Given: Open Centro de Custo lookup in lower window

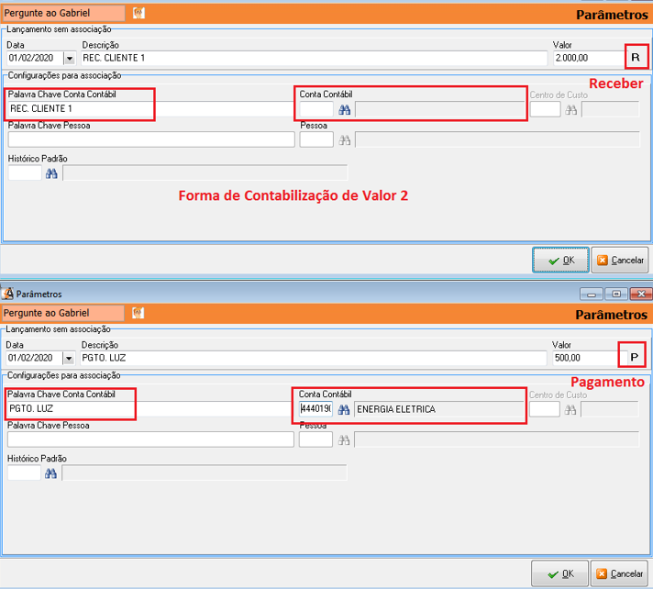Looking at the screenshot, I should 570,410.
